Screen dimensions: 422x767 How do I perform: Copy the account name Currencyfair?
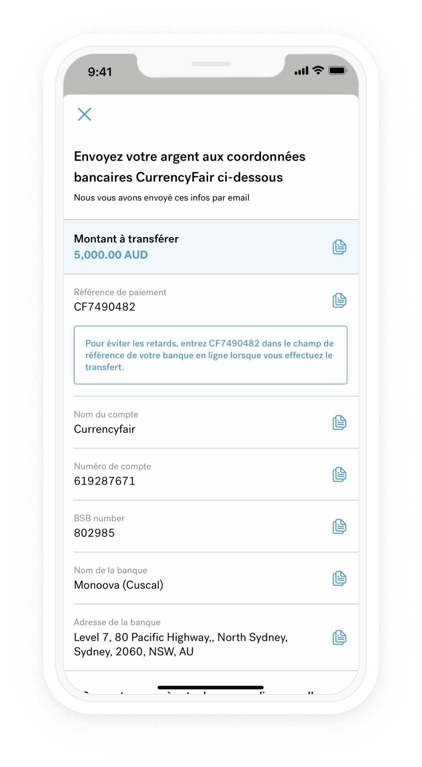[x=340, y=423]
